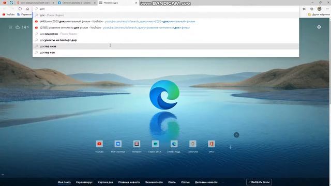Screen dimensions: 331x186
Task: Select 'док - Поиск Яндекс' suggestion
Action: click(165, 15)
